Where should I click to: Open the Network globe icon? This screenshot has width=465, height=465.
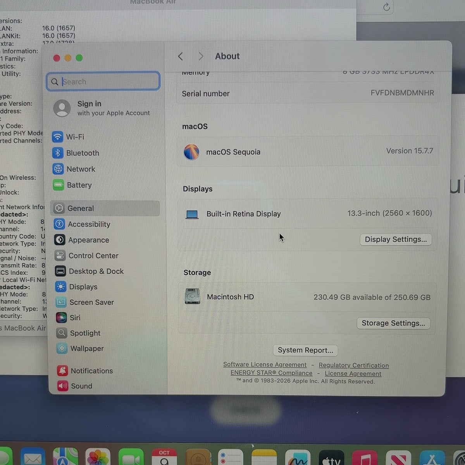(x=58, y=169)
